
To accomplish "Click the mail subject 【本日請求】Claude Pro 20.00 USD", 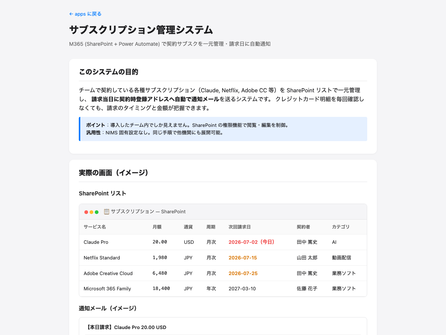I will (x=126, y=328).
